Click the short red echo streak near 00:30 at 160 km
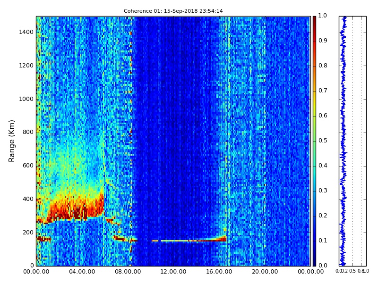 click(43, 239)
